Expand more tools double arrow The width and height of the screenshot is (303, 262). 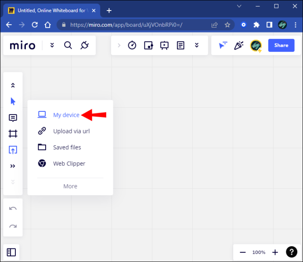coord(13,166)
